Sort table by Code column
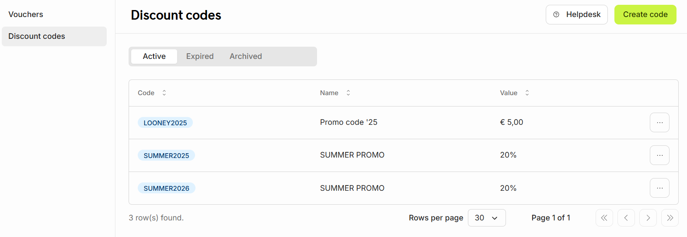Screen dimensions: 687x237 152,93
